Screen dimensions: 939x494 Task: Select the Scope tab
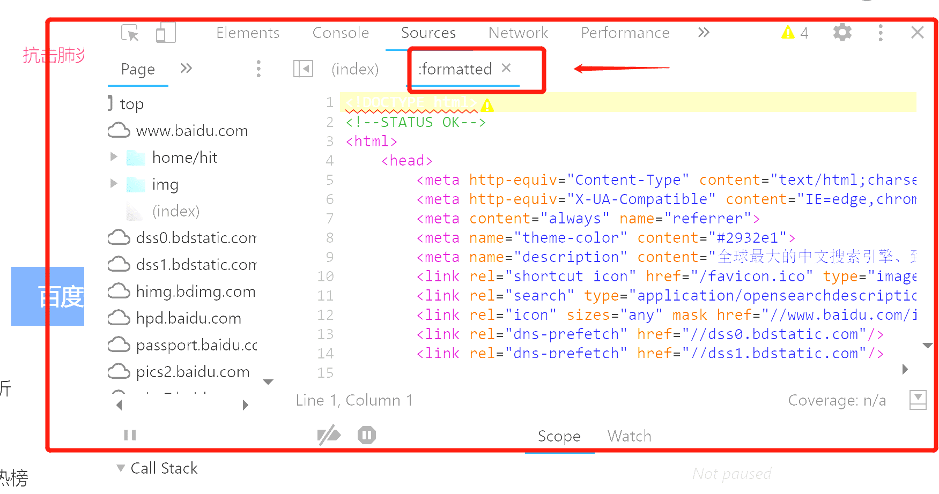point(559,436)
